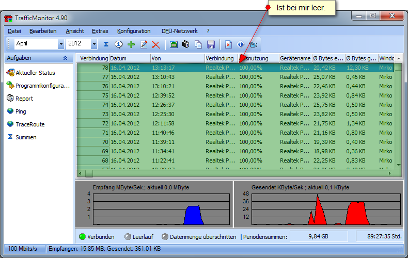Click the Empfangen 15,85 MB status text
The width and height of the screenshot is (408, 258).
click(x=105, y=249)
